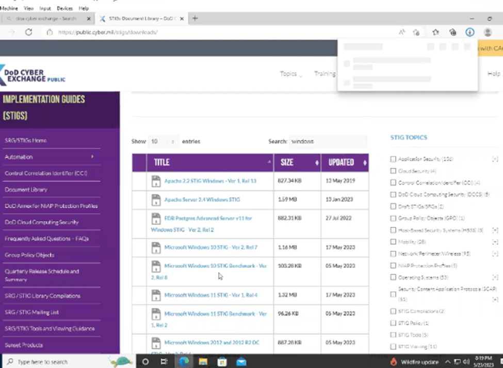This screenshot has width=503, height=368.
Task: Click the Collections icon in browser toolbar
Action: [452, 32]
